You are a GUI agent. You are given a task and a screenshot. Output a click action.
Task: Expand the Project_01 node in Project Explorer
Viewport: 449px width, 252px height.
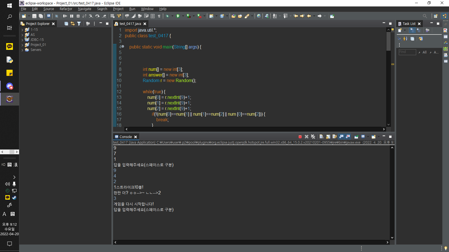click(22, 45)
